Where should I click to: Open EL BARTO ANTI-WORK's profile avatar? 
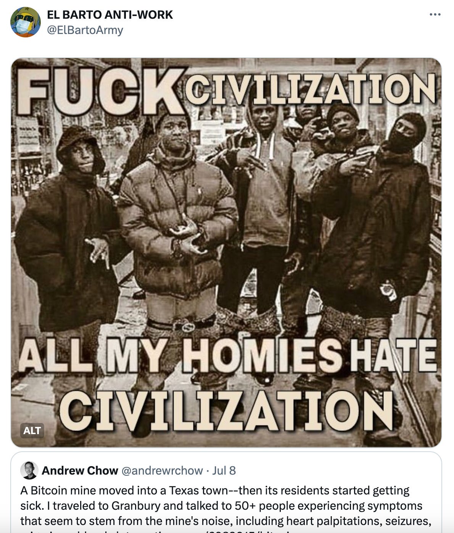tap(26, 22)
